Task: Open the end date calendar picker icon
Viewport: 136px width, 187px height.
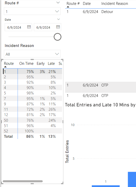Action: (58, 27)
